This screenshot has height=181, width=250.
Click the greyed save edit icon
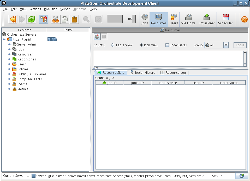98,19
